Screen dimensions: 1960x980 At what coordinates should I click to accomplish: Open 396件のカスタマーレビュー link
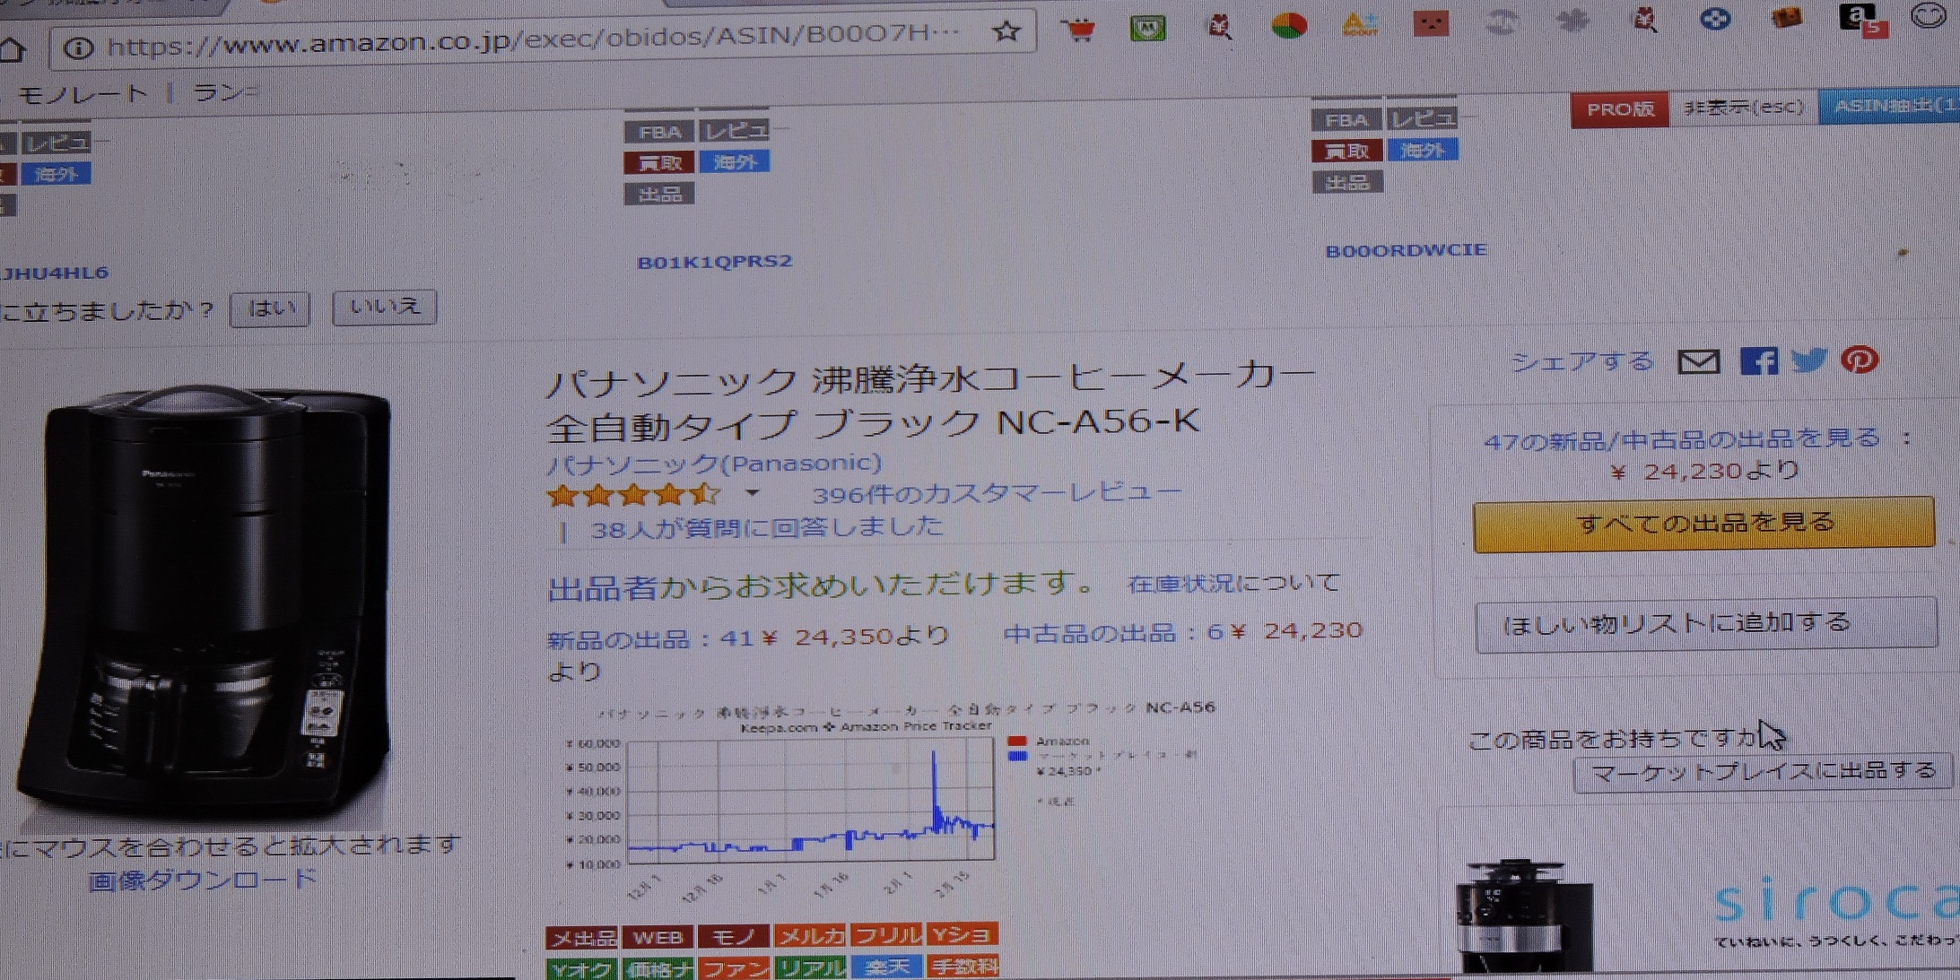coord(996,493)
